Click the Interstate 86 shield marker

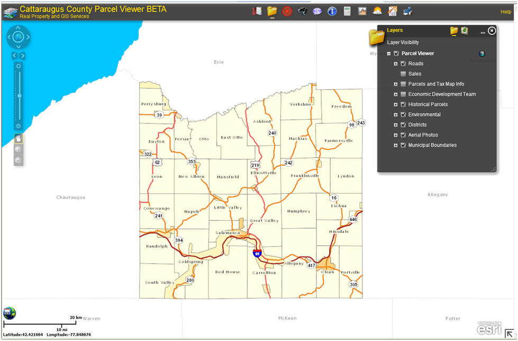click(257, 253)
